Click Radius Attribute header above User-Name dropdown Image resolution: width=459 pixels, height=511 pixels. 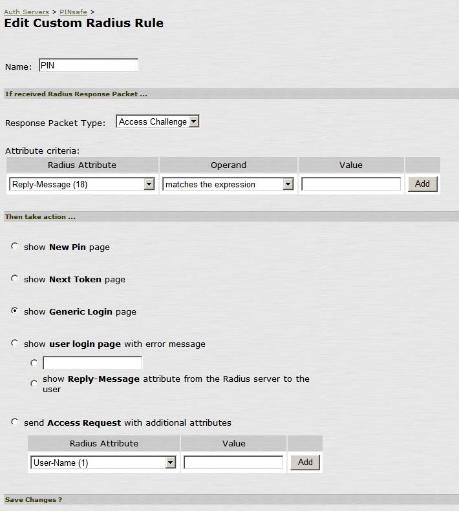[x=103, y=443]
